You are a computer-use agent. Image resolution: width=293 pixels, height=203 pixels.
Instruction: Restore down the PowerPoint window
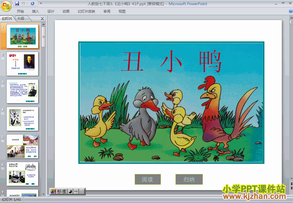283,3
